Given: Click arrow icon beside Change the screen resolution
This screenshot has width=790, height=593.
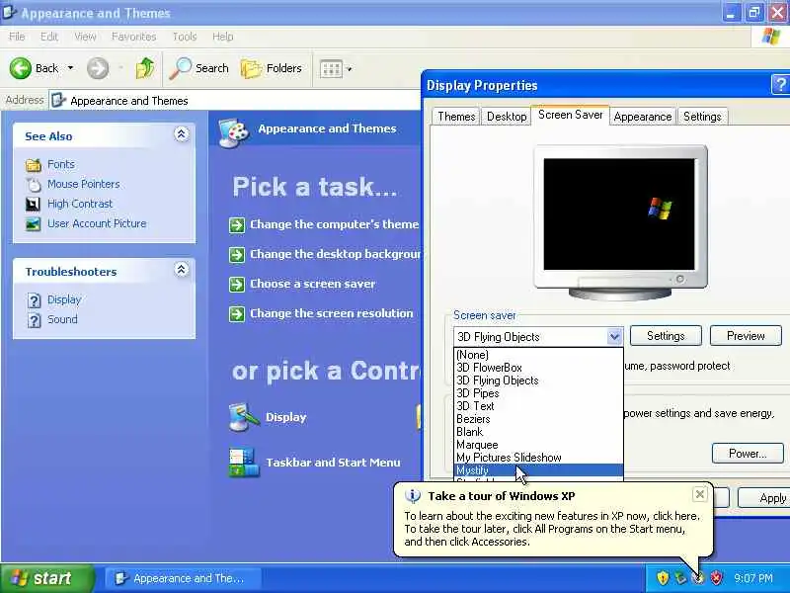Looking at the screenshot, I should pyautogui.click(x=237, y=314).
